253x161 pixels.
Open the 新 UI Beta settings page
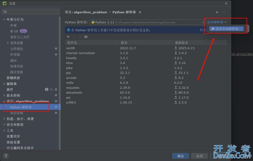[x=18, y=31]
